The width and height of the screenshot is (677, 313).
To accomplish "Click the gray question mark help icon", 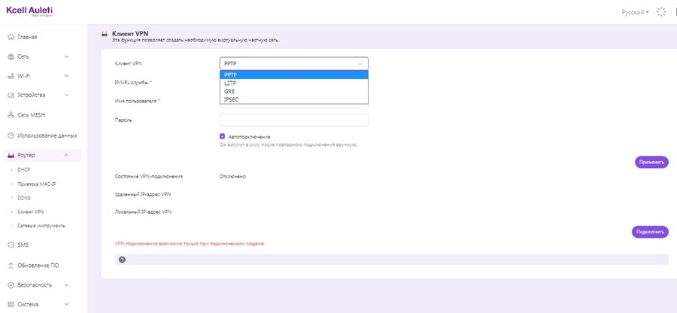I will pos(122,260).
